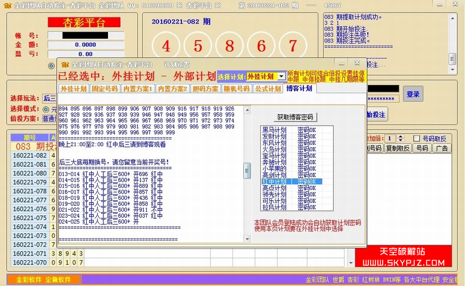Click the radio button below 盈亏
The width and height of the screenshot is (465, 286).
[x=51, y=66]
